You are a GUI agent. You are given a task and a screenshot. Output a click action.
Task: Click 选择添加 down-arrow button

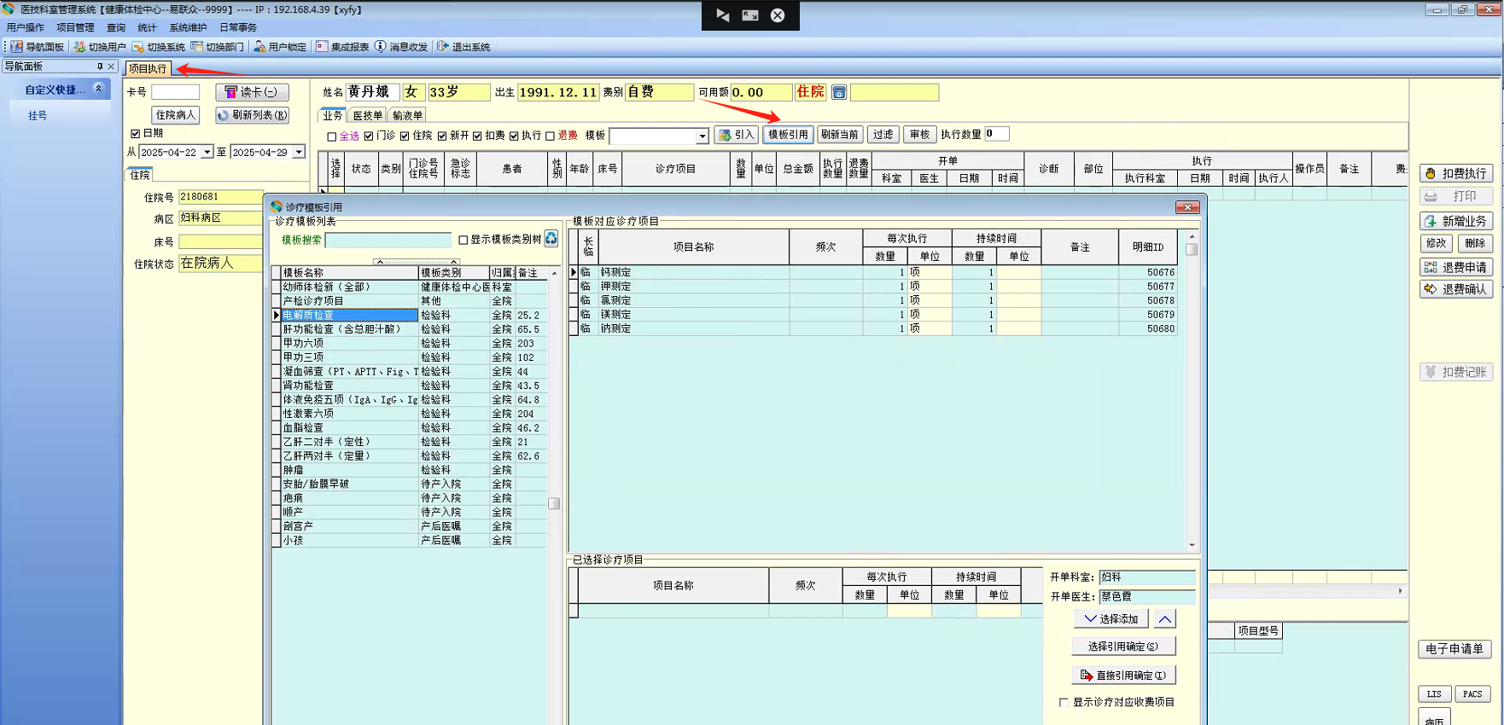click(1111, 618)
